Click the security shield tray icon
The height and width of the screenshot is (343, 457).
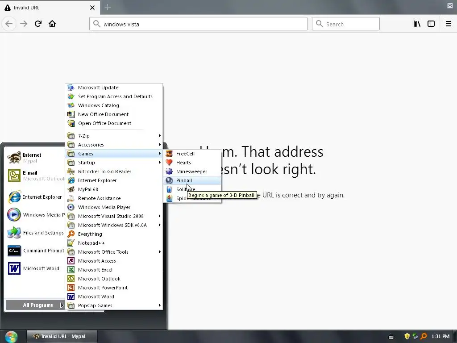point(407,336)
